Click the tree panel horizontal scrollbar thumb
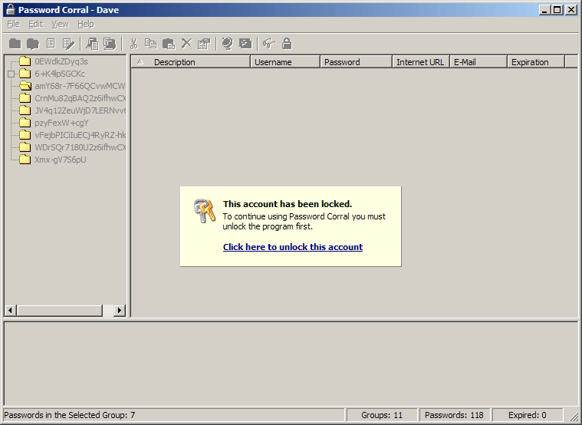Viewport: 582px width, 425px height. pyautogui.click(x=59, y=310)
